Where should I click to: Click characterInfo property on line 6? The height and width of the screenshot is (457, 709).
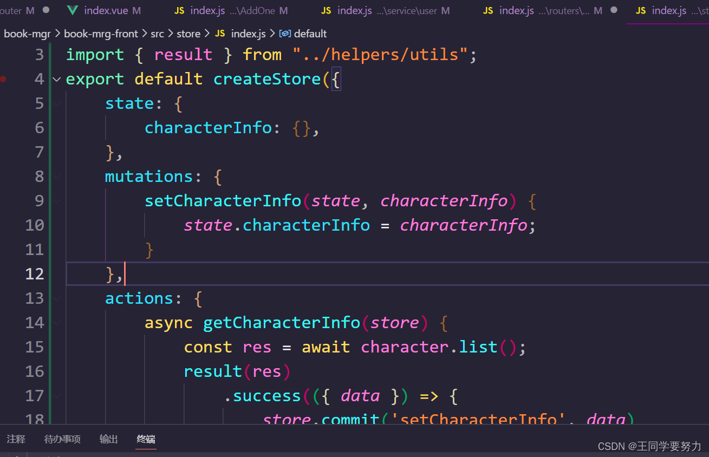[x=209, y=128]
